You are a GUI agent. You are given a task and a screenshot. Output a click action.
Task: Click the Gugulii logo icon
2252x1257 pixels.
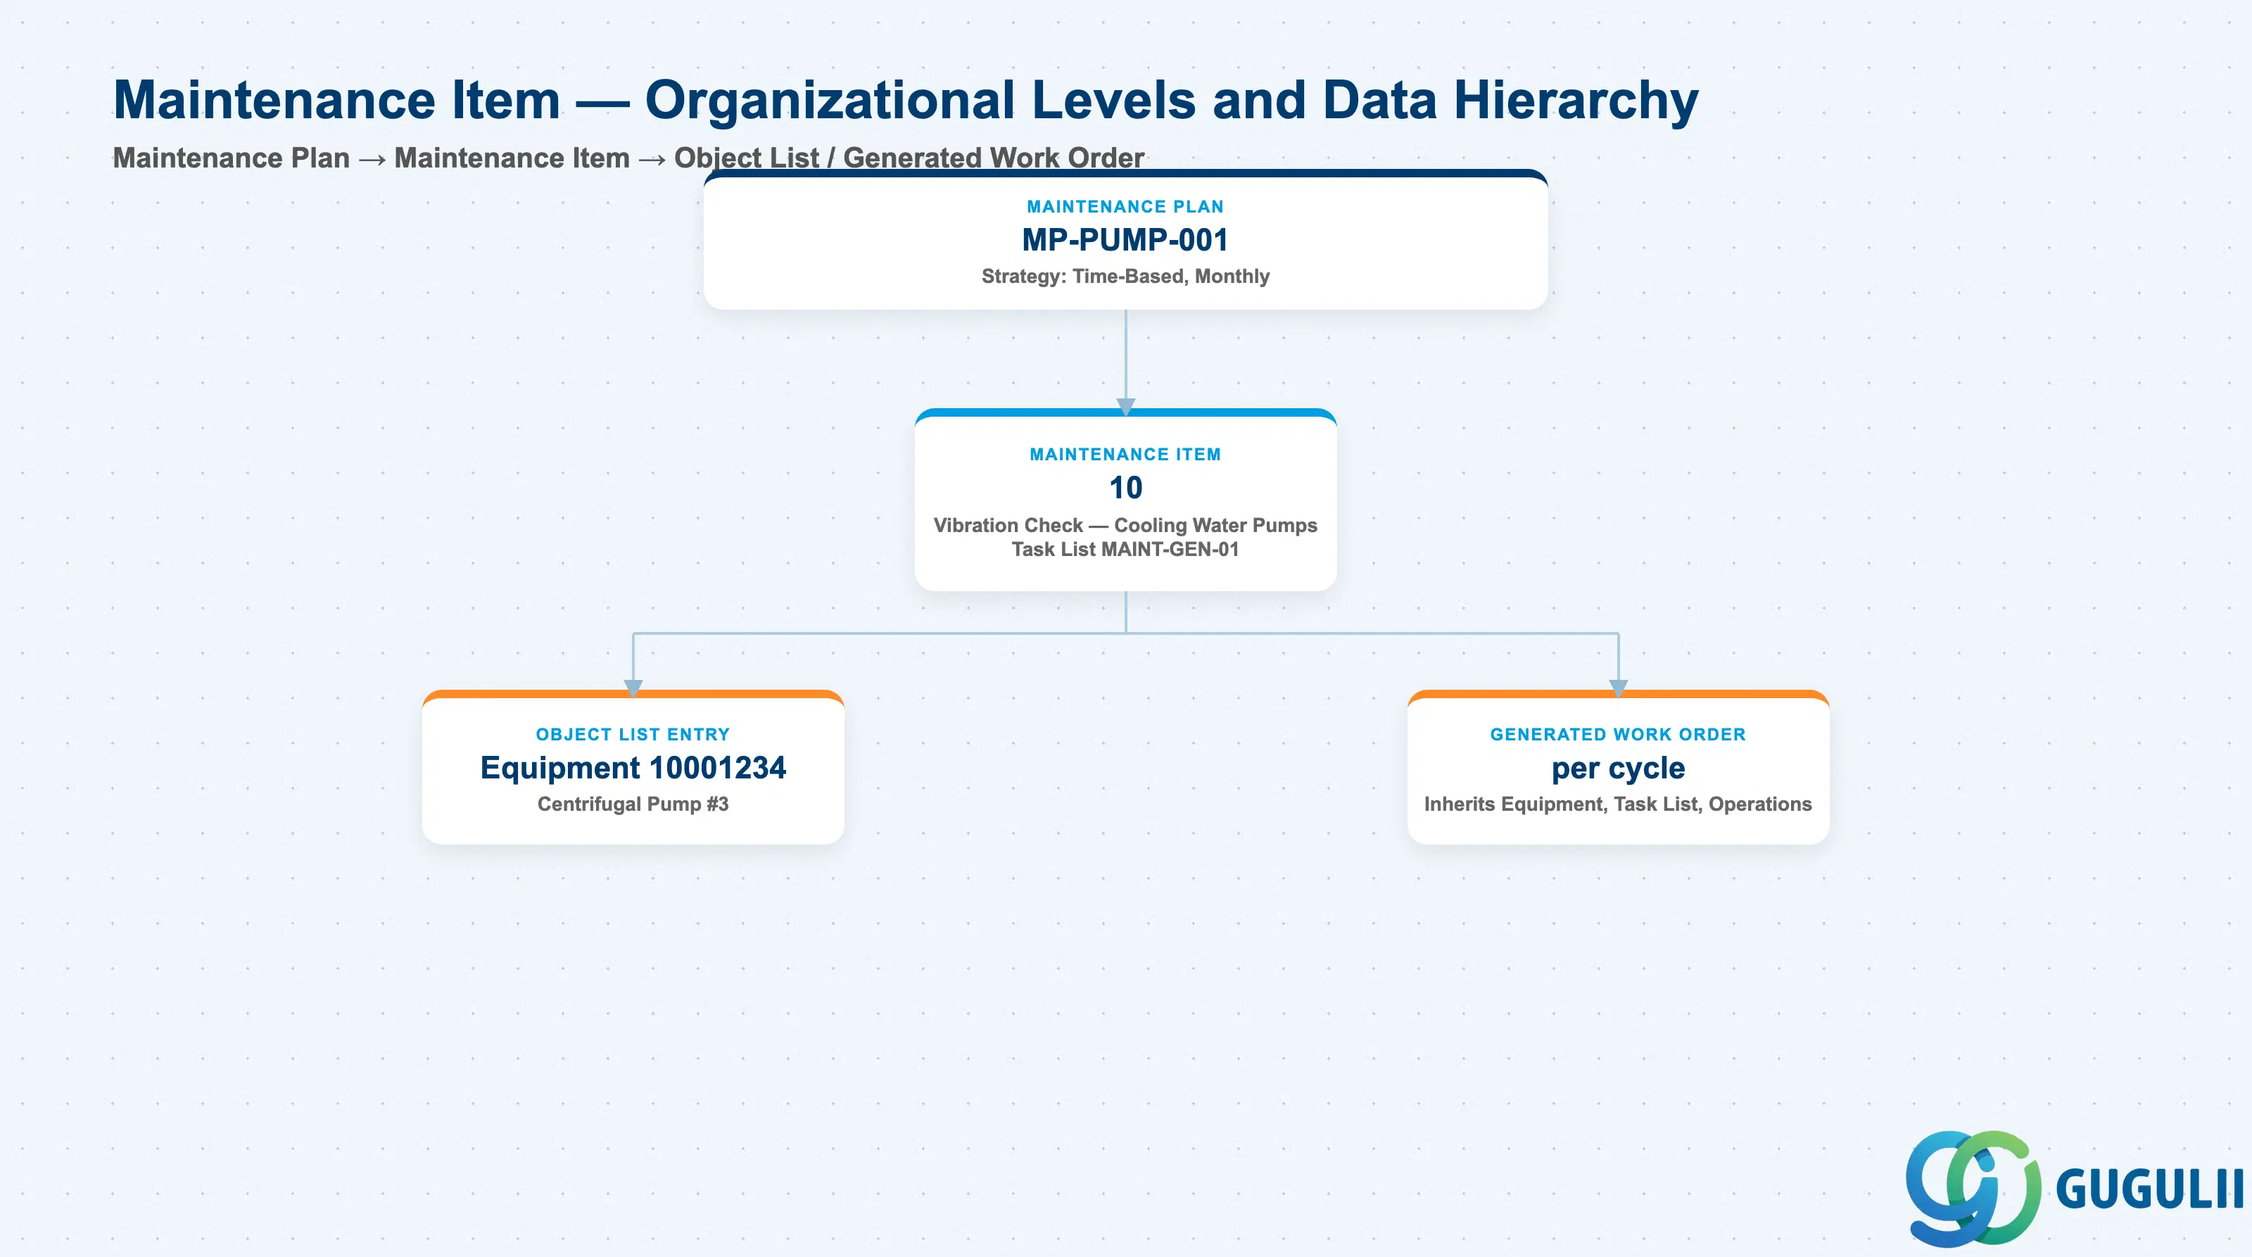(x=1973, y=1188)
